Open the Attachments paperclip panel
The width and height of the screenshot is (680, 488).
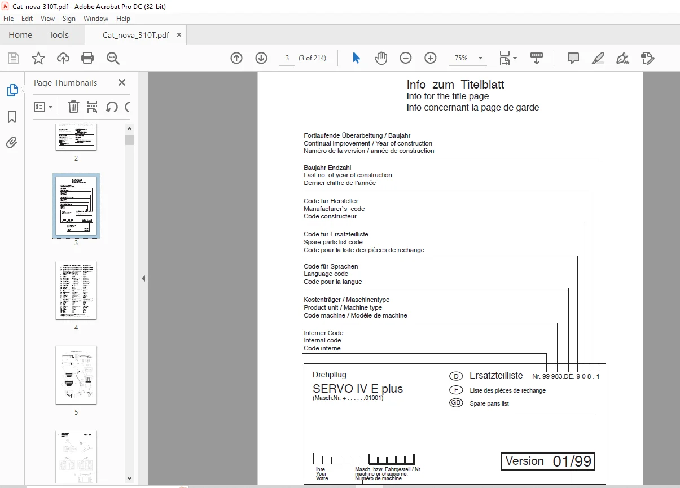click(x=12, y=142)
